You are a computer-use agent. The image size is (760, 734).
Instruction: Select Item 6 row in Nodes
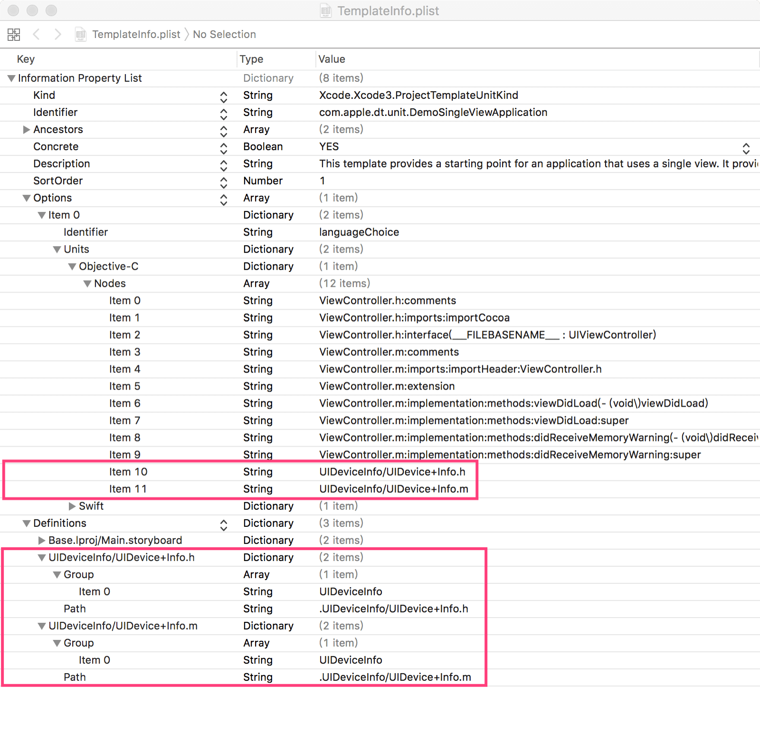click(380, 403)
